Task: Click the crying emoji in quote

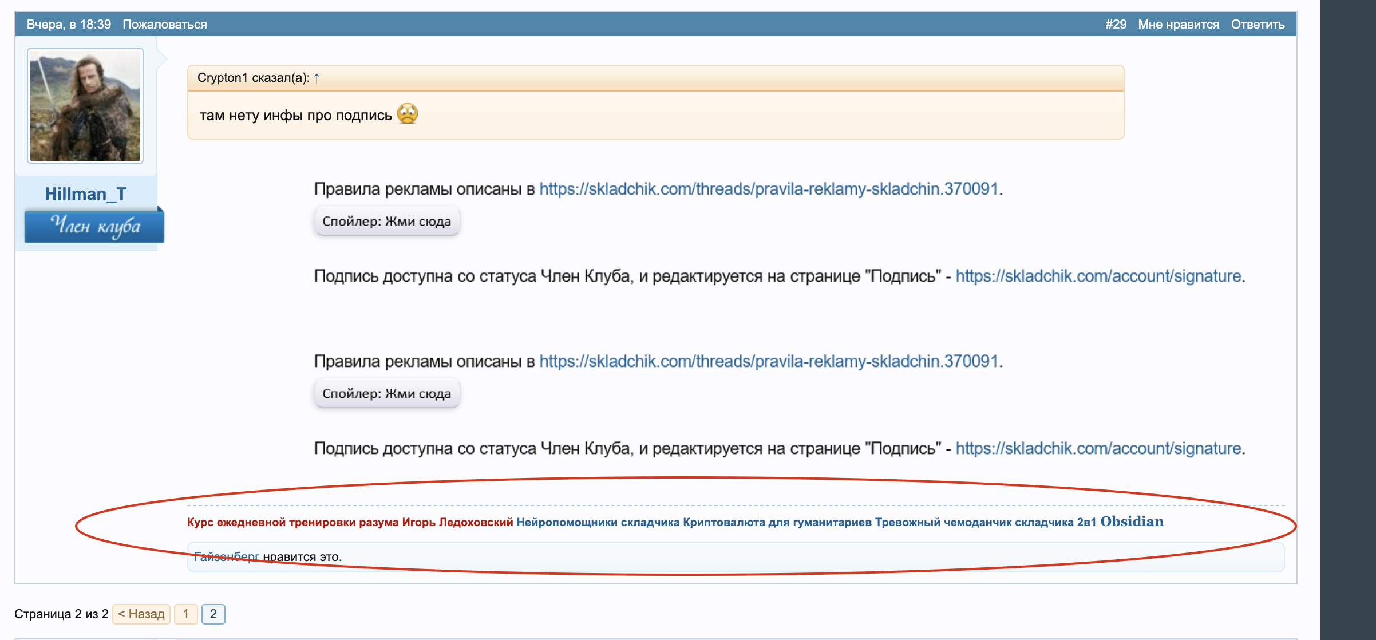Action: pyautogui.click(x=408, y=114)
